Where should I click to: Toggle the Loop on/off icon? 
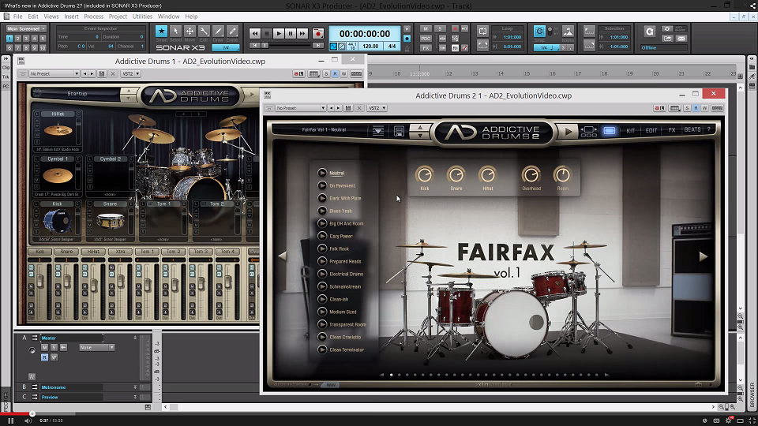(482, 32)
